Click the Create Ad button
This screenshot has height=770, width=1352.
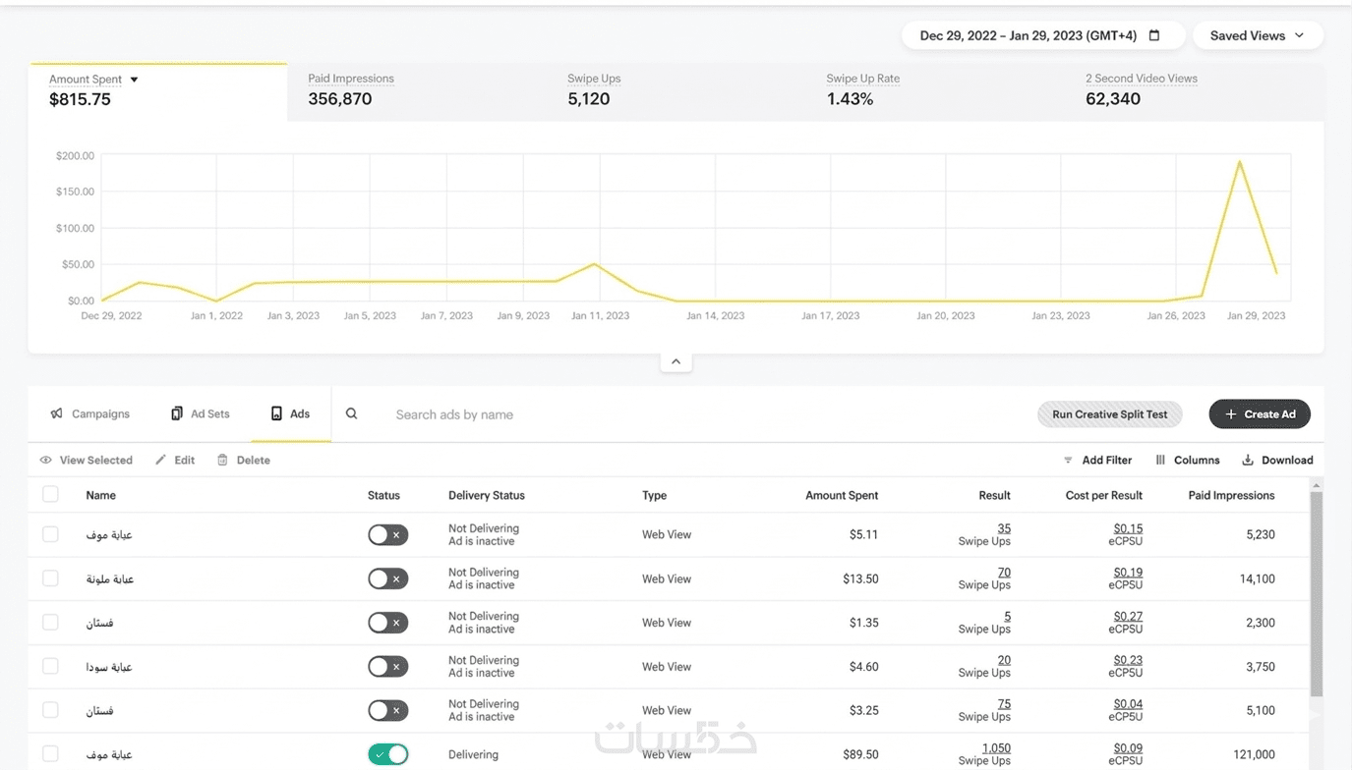[1259, 414]
